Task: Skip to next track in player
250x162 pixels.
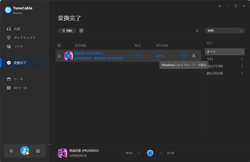Action: point(161,153)
